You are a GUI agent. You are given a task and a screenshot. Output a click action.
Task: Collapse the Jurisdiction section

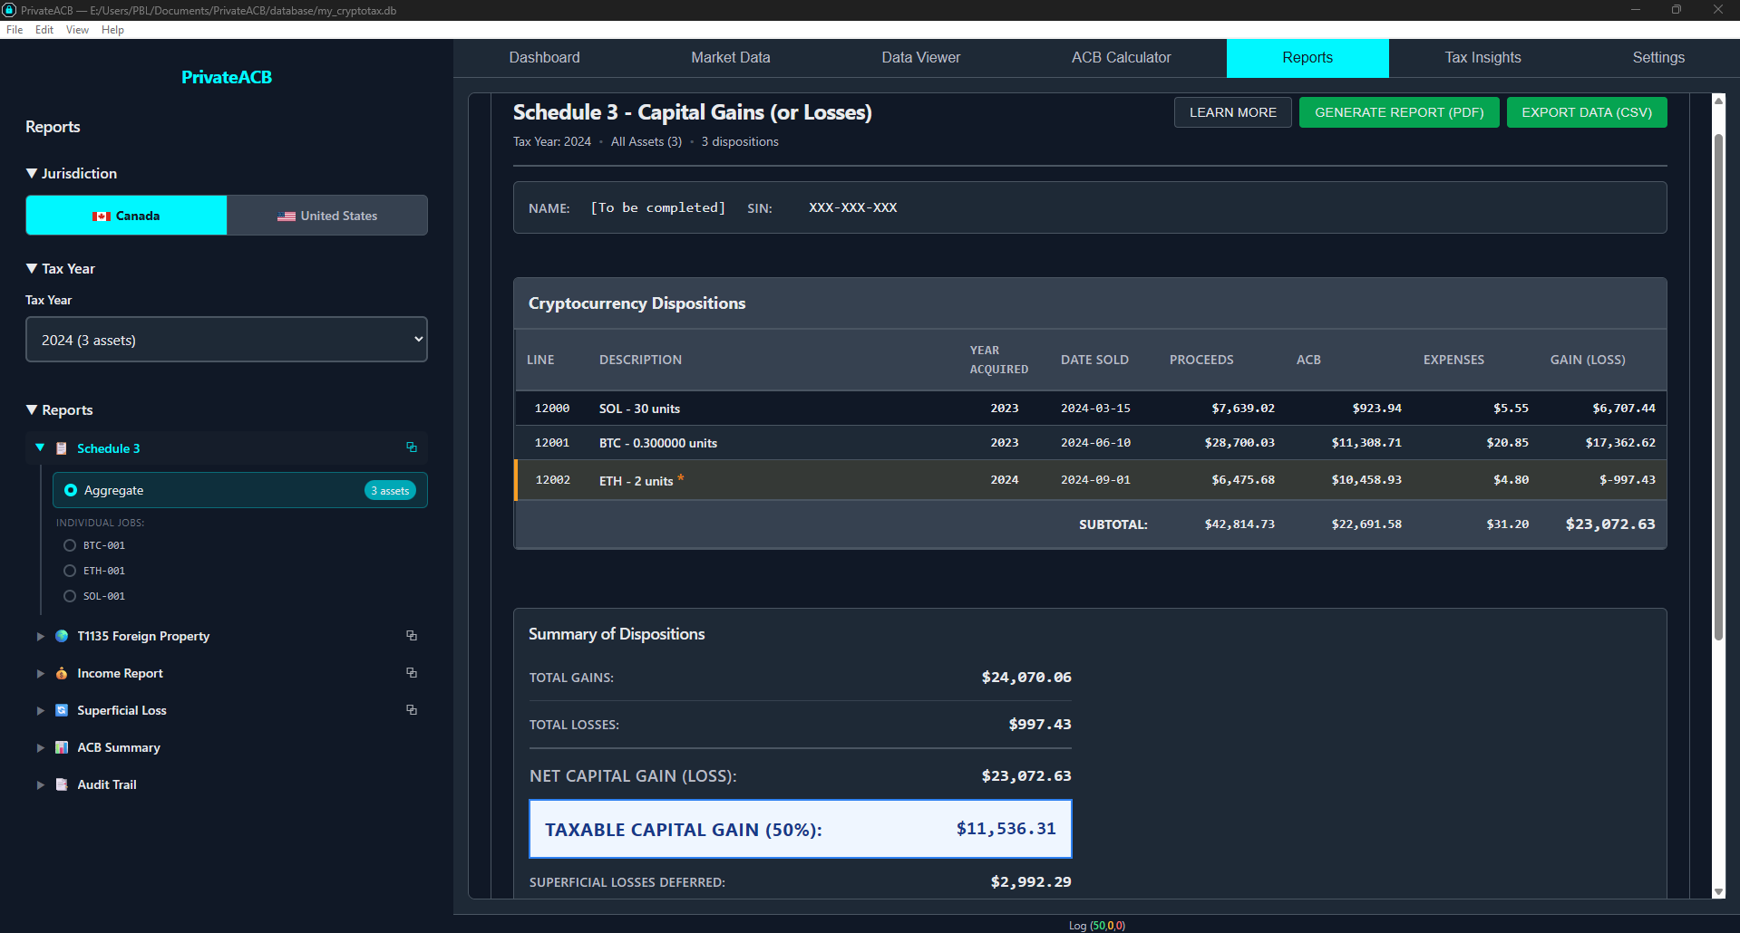coord(33,173)
